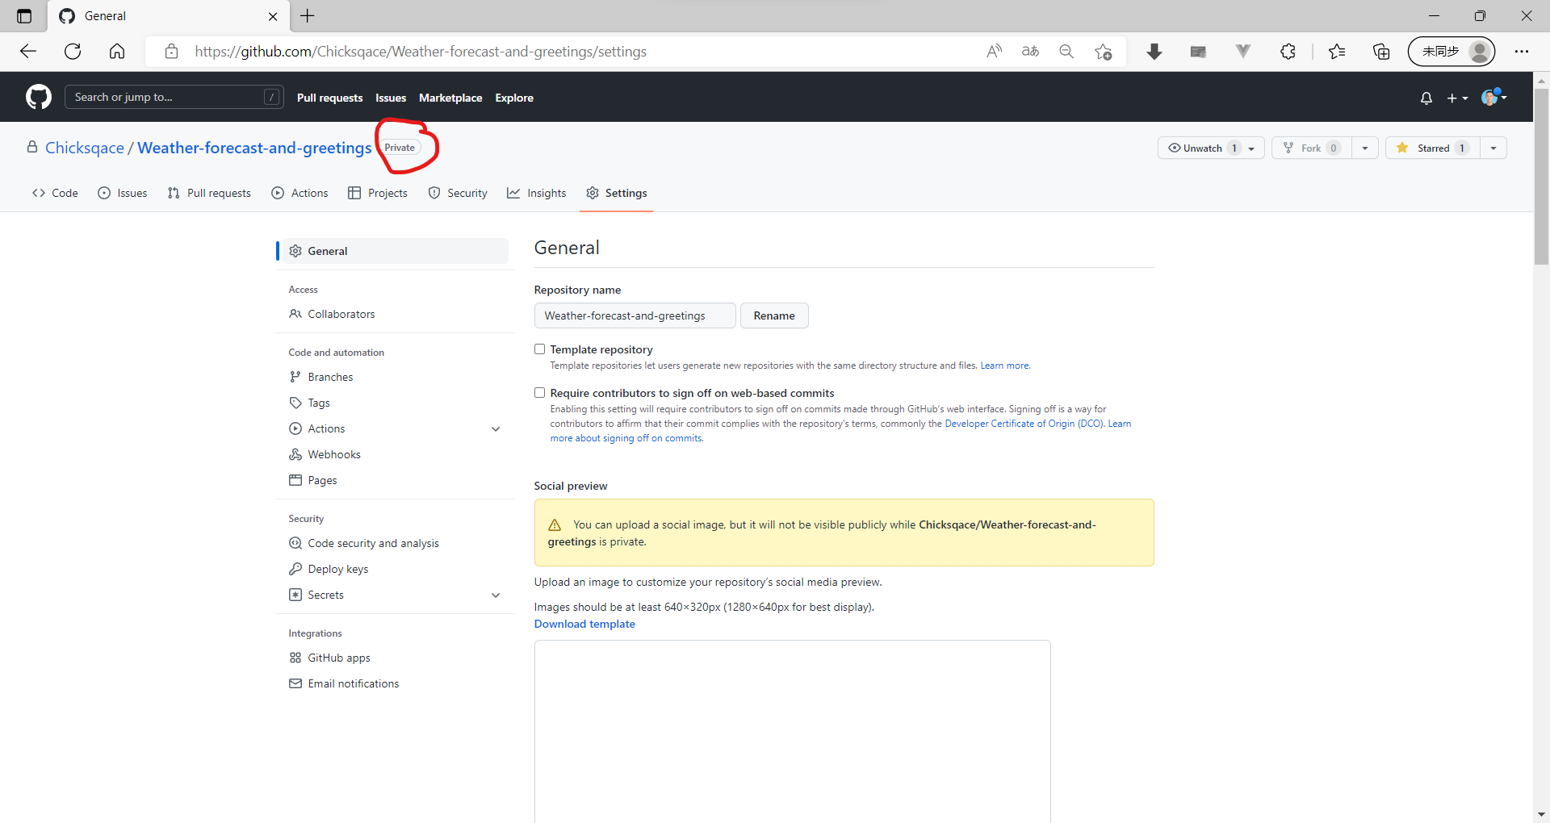Viewport: 1550px width, 823px height.
Task: Open the Download template link
Action: pos(584,624)
